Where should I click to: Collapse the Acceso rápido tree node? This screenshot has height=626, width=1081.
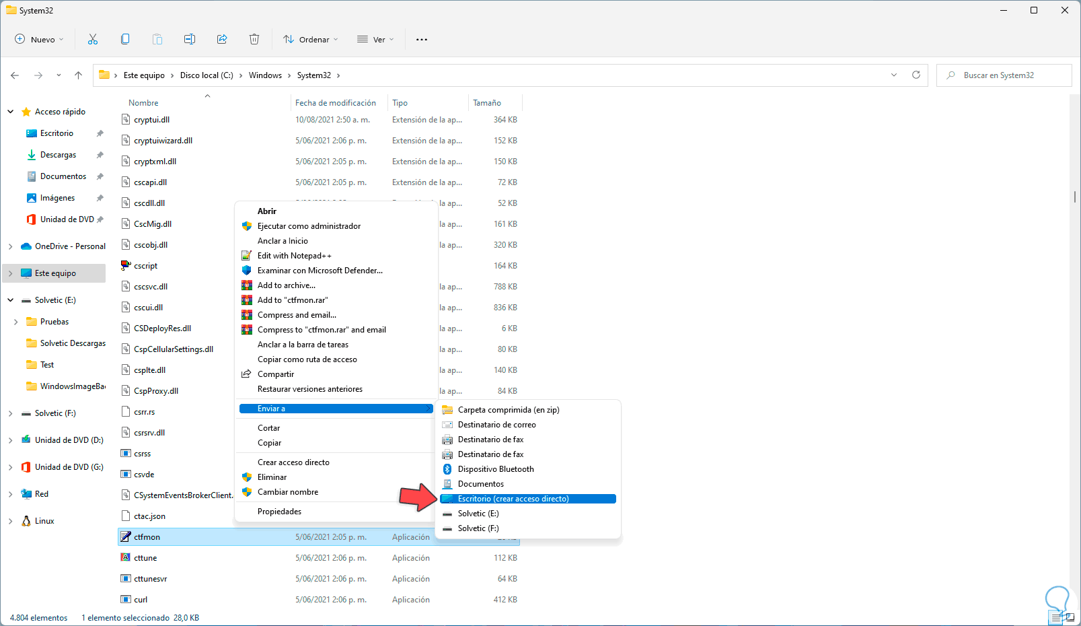click(x=11, y=112)
